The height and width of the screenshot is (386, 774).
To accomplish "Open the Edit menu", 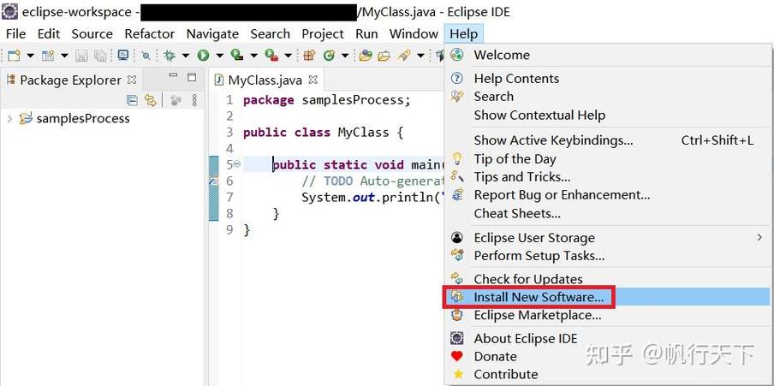I will click(49, 34).
